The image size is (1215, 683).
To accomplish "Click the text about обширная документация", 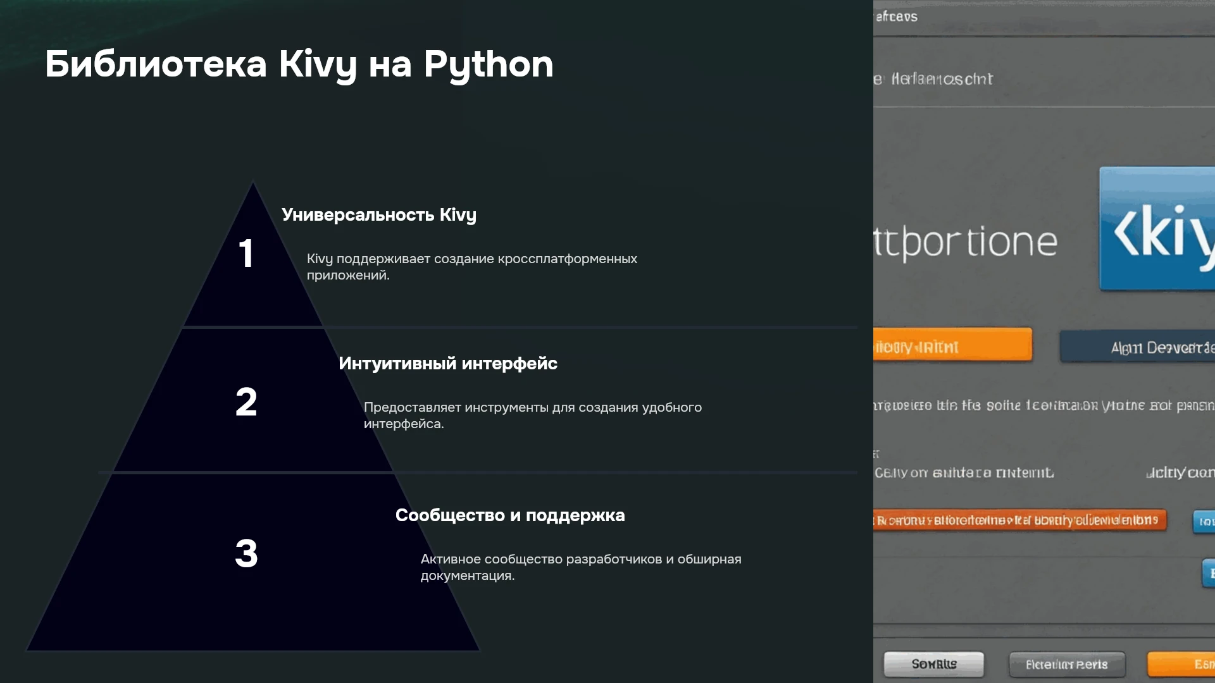I will point(581,567).
